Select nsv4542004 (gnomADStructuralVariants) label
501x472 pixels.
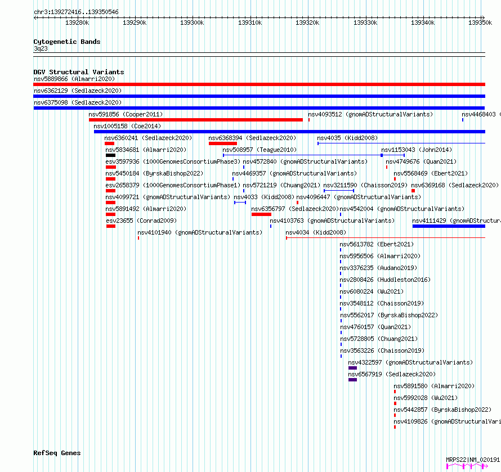click(402, 209)
